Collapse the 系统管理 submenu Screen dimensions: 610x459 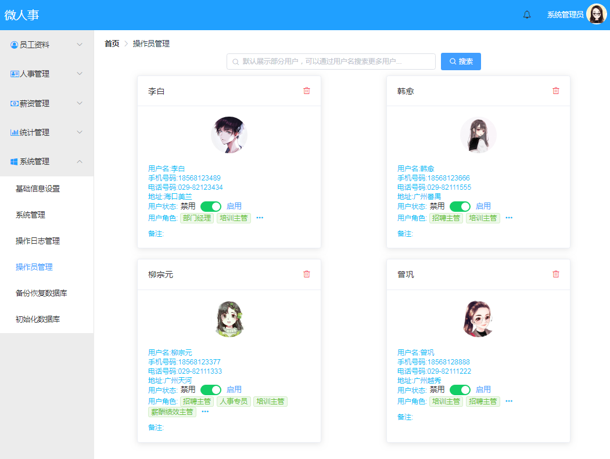80,161
